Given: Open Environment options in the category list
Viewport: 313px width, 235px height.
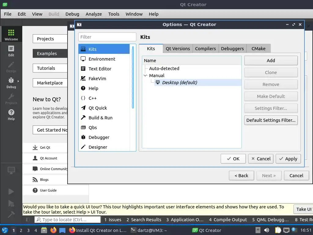Looking at the screenshot, I should click(104, 59).
